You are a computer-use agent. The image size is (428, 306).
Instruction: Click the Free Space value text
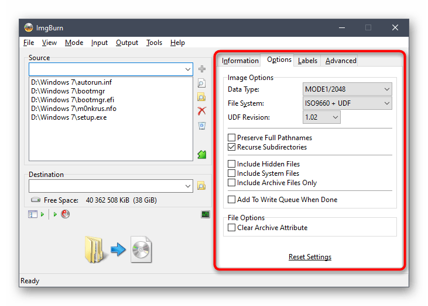pyautogui.click(x=121, y=200)
